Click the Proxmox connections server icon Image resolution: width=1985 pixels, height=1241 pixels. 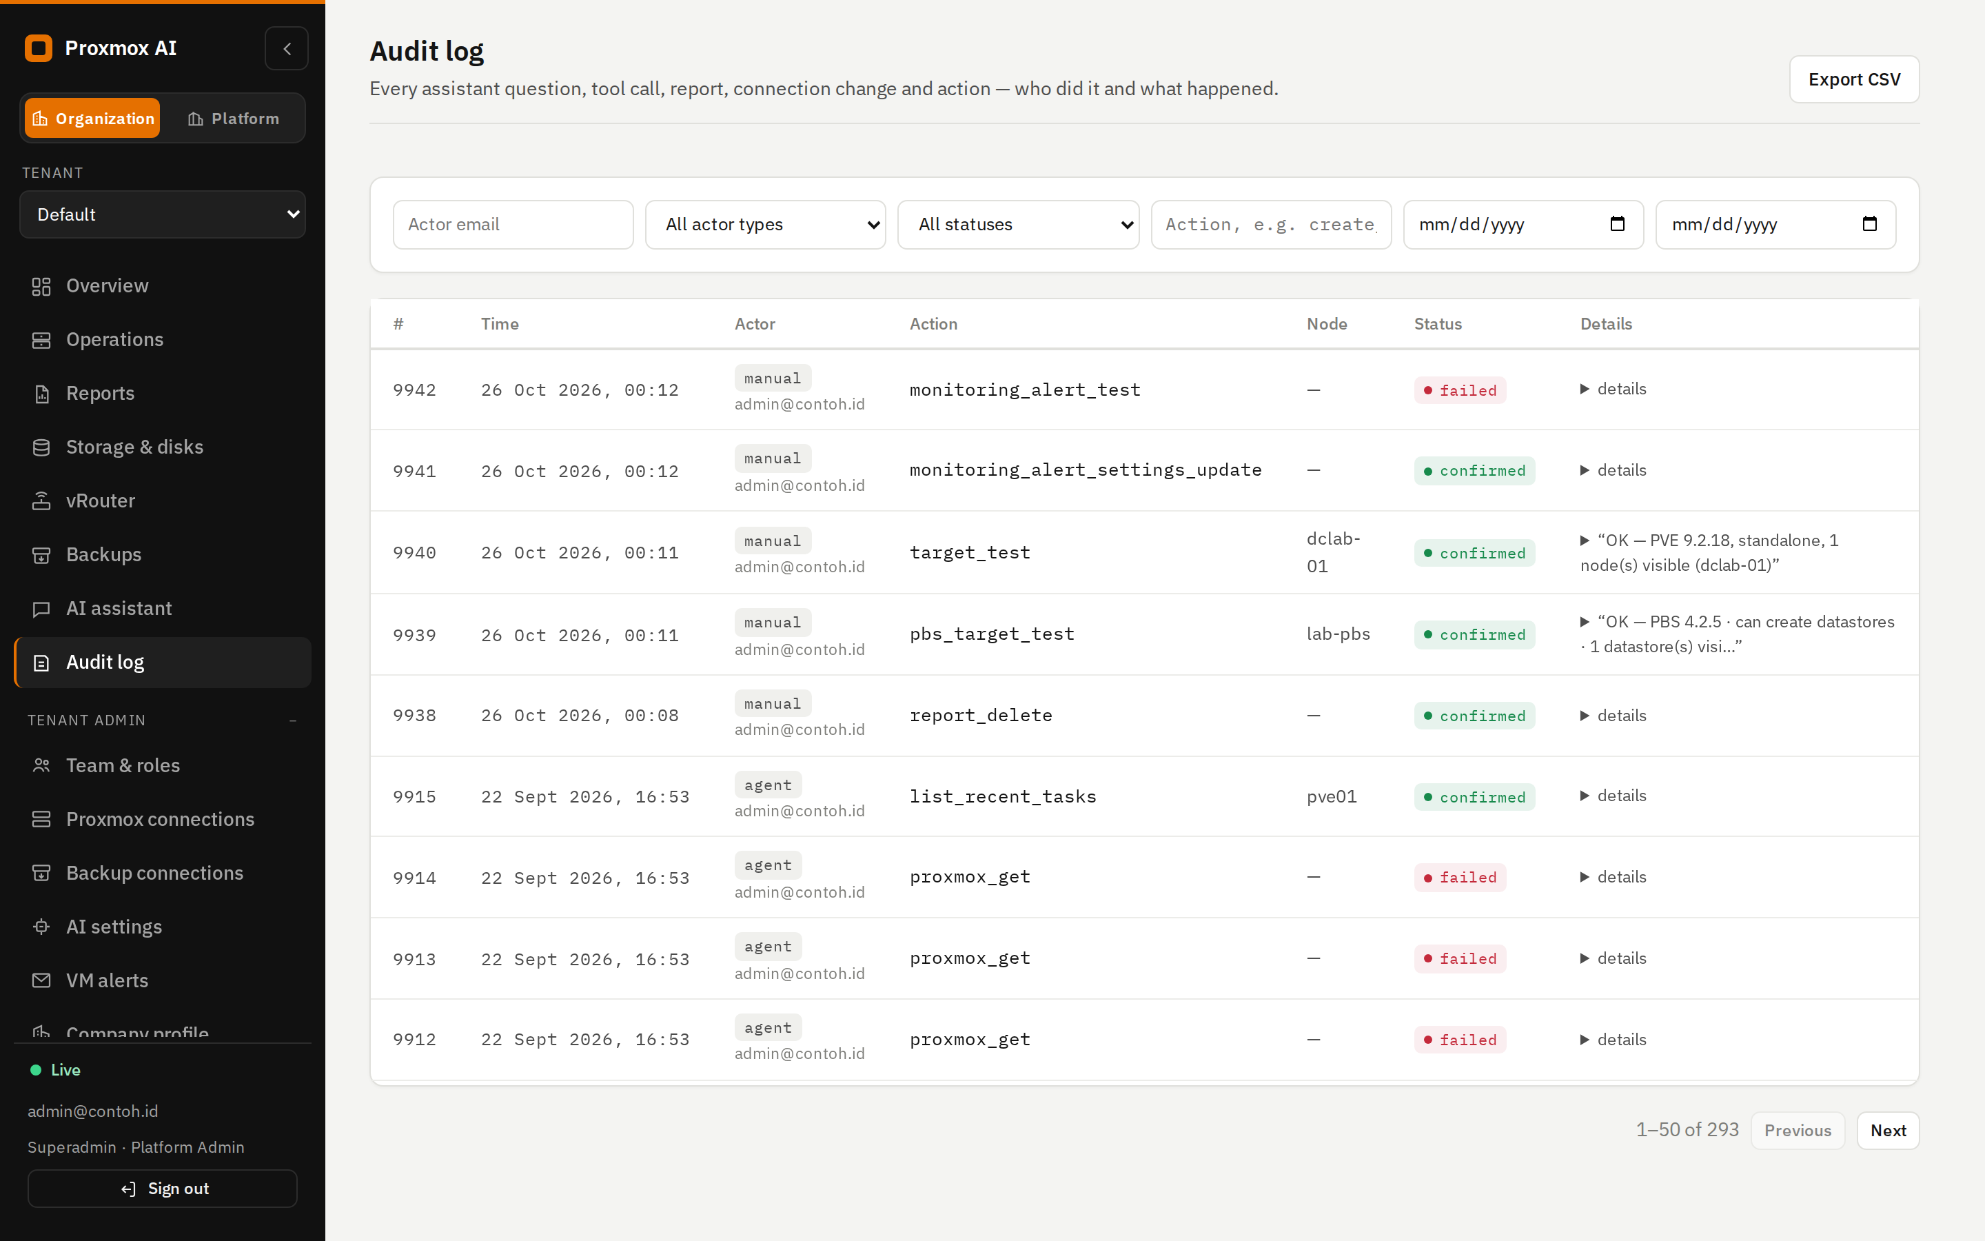coord(41,819)
